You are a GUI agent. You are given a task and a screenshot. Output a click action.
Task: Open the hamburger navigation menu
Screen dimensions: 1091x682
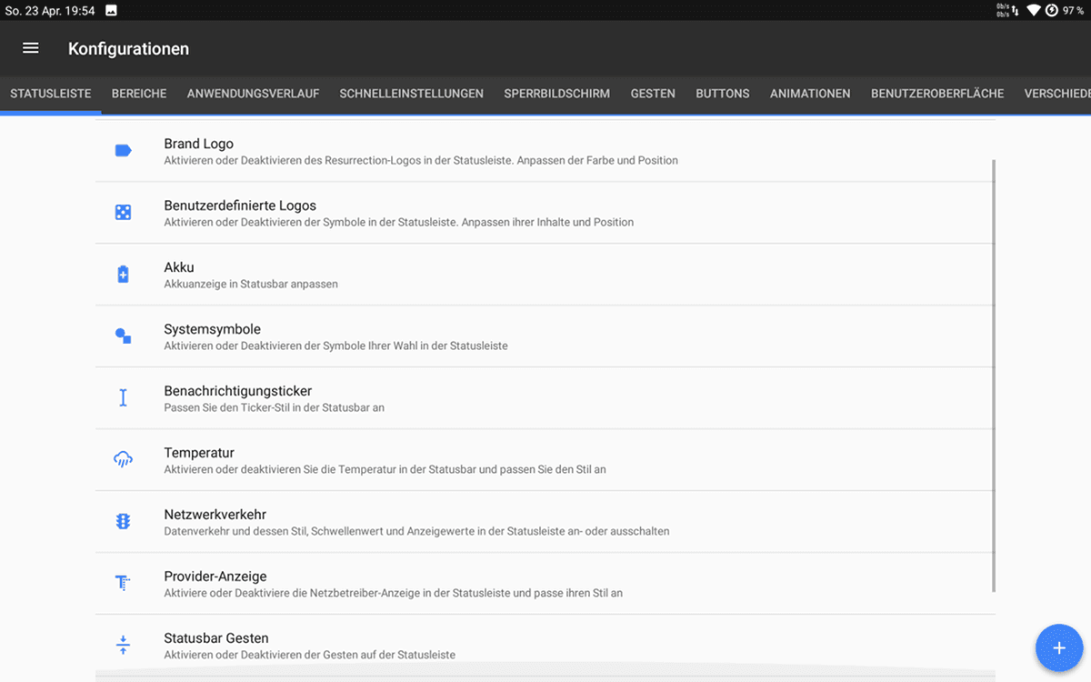(x=31, y=48)
